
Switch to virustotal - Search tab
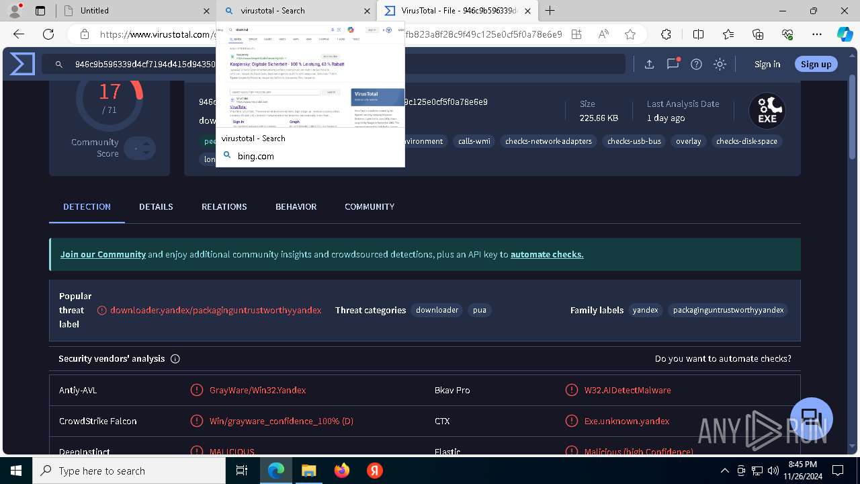[296, 11]
